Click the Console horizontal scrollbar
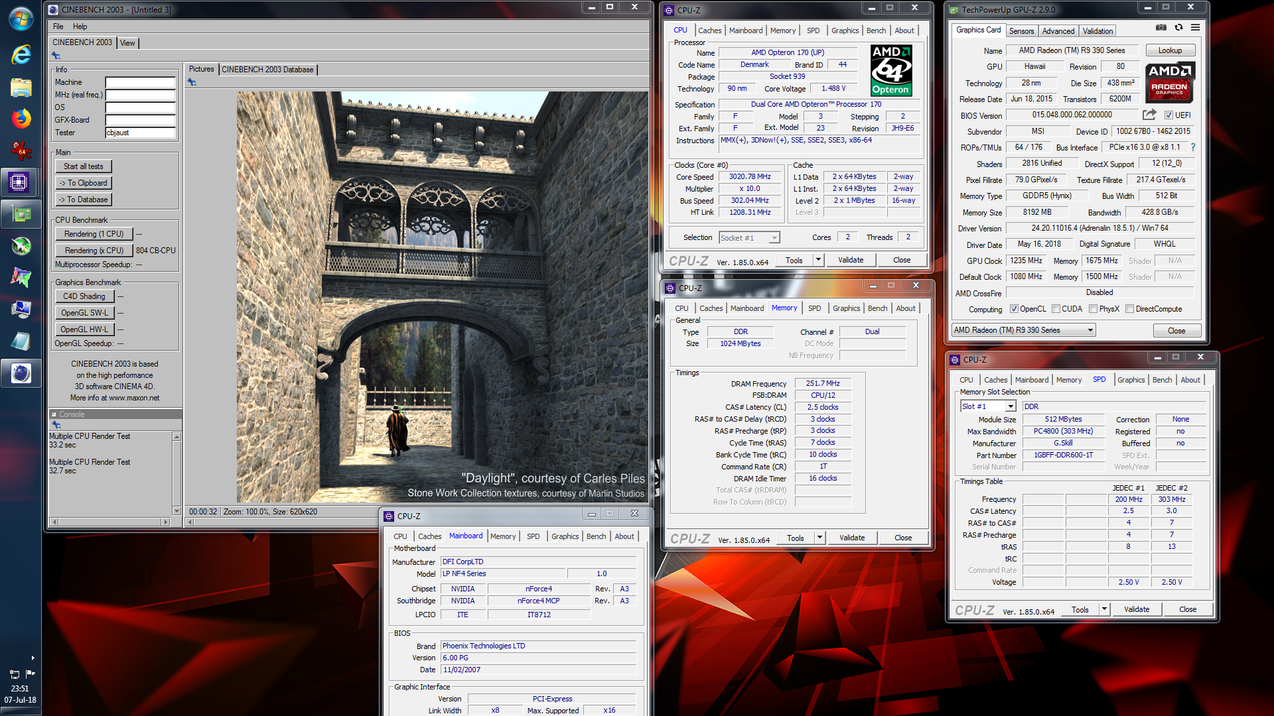The width and height of the screenshot is (1274, 716). (110, 522)
